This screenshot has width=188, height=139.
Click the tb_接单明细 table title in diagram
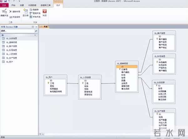(122, 63)
